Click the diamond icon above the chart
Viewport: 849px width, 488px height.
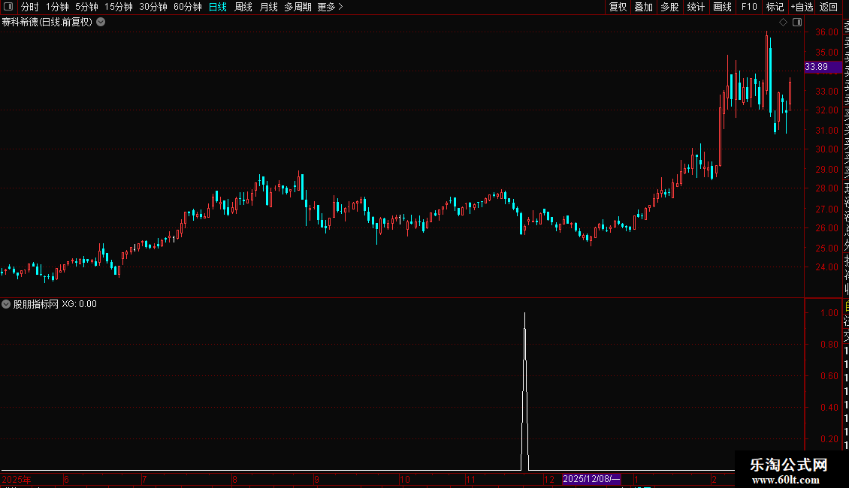point(783,23)
